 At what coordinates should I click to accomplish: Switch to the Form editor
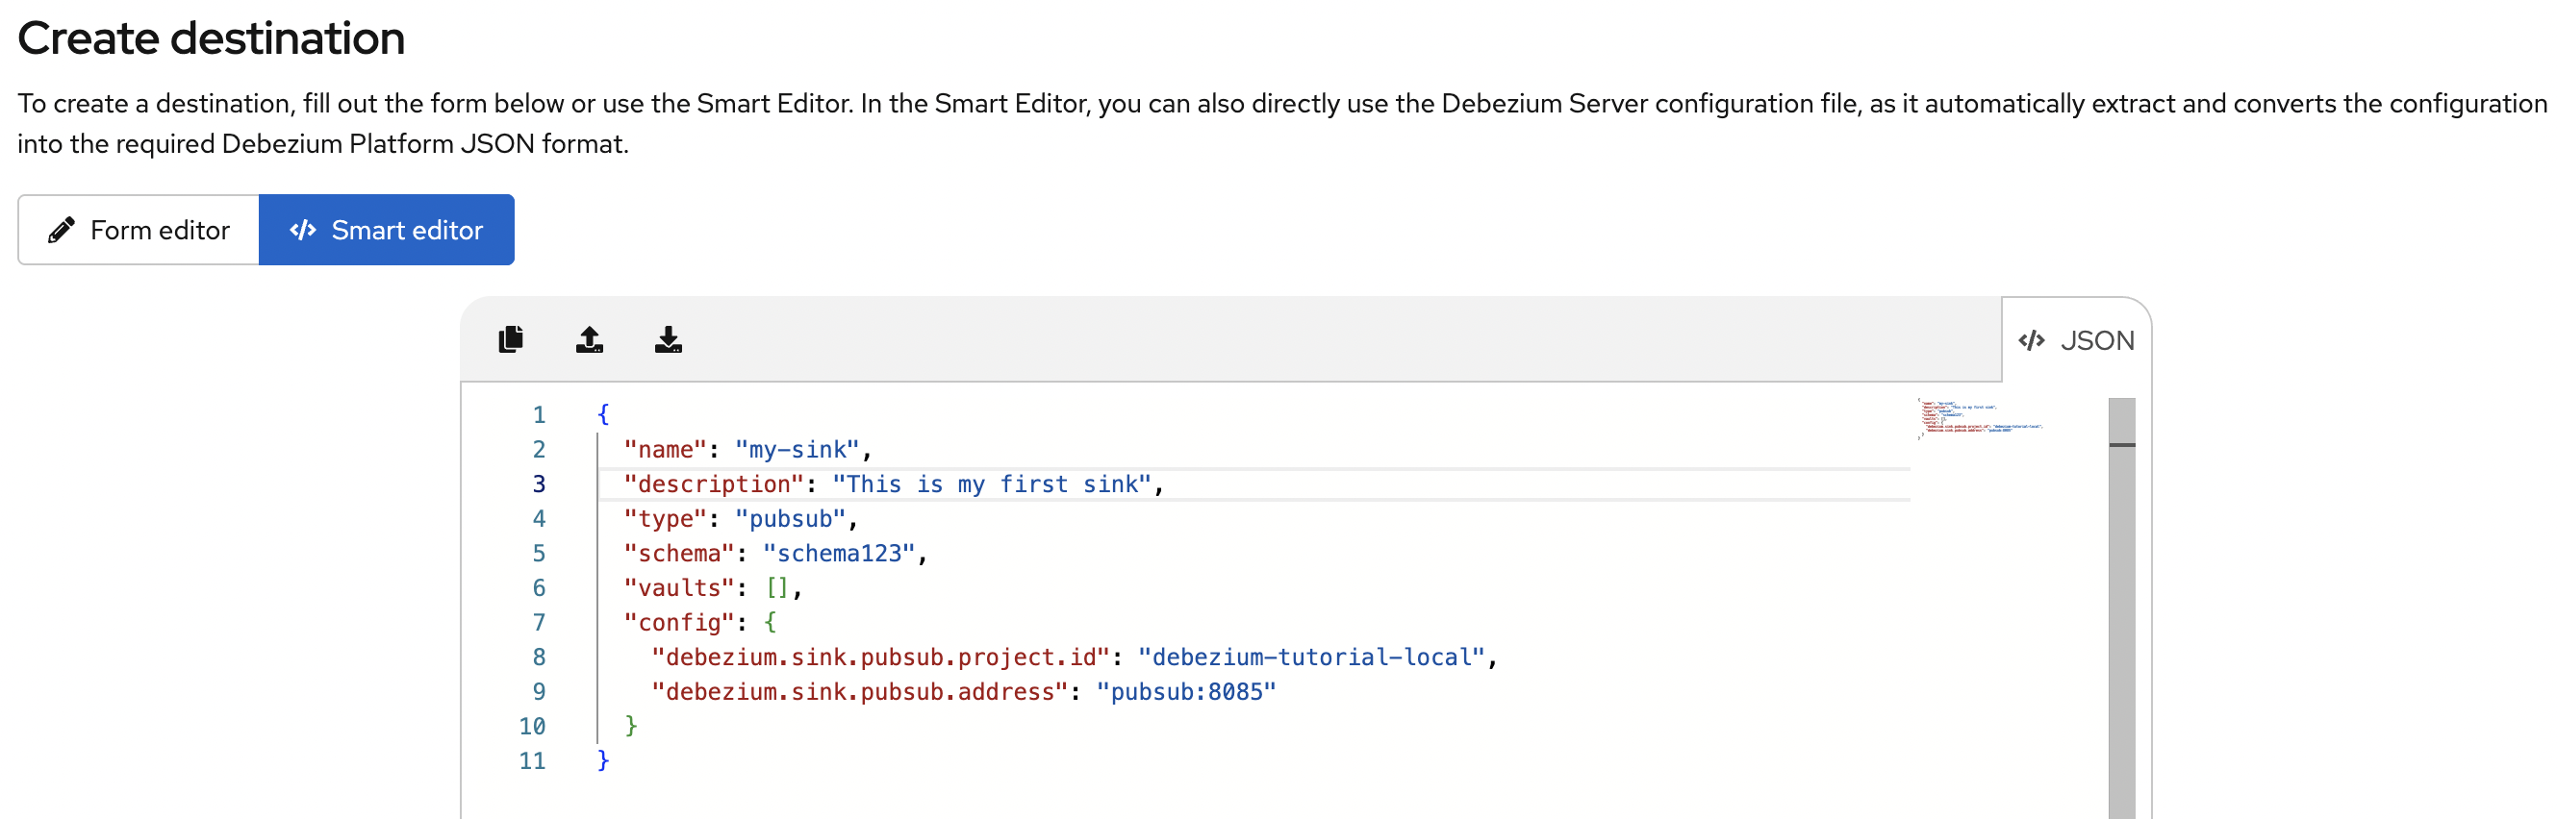point(139,230)
